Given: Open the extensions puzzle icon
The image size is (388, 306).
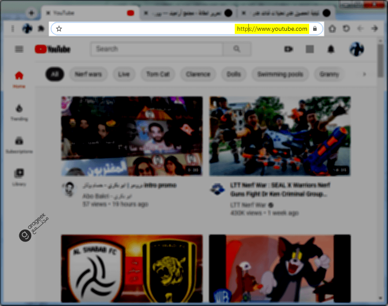Looking at the screenshot, I should (x=41, y=29).
